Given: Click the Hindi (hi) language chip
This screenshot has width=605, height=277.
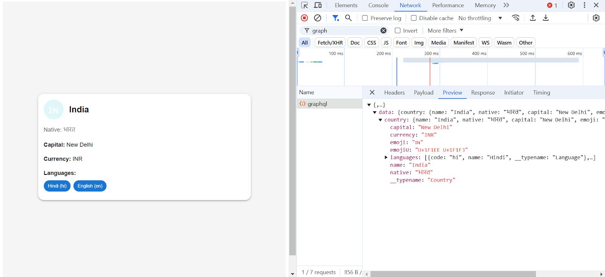Looking at the screenshot, I should click(x=57, y=186).
